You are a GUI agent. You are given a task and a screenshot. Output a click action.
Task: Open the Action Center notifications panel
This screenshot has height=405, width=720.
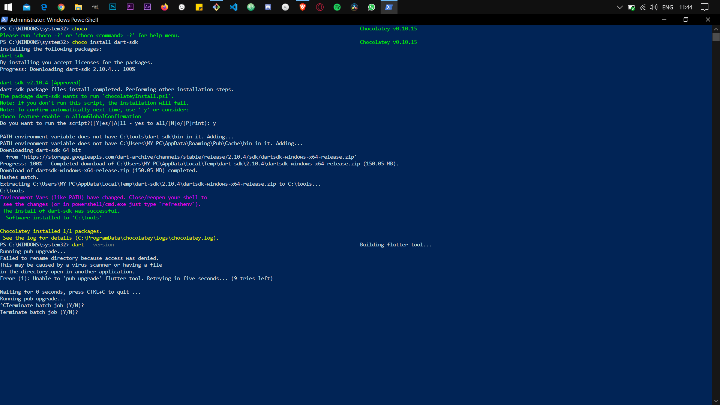click(x=705, y=7)
